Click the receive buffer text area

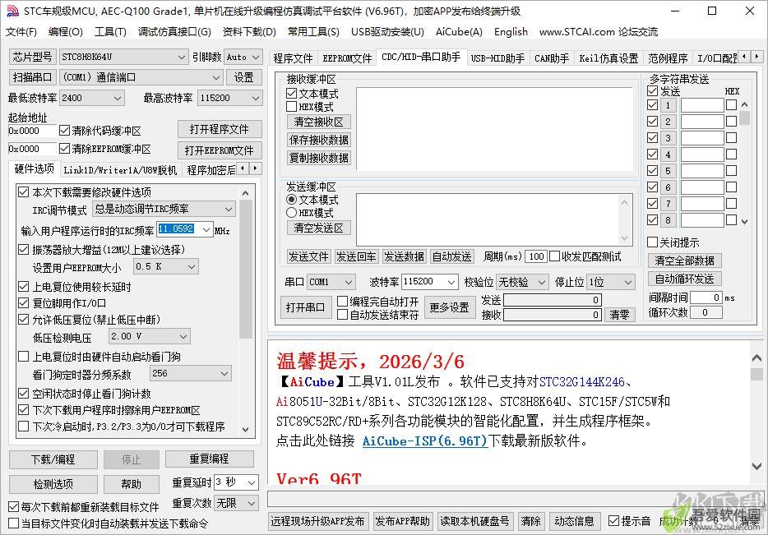495,129
